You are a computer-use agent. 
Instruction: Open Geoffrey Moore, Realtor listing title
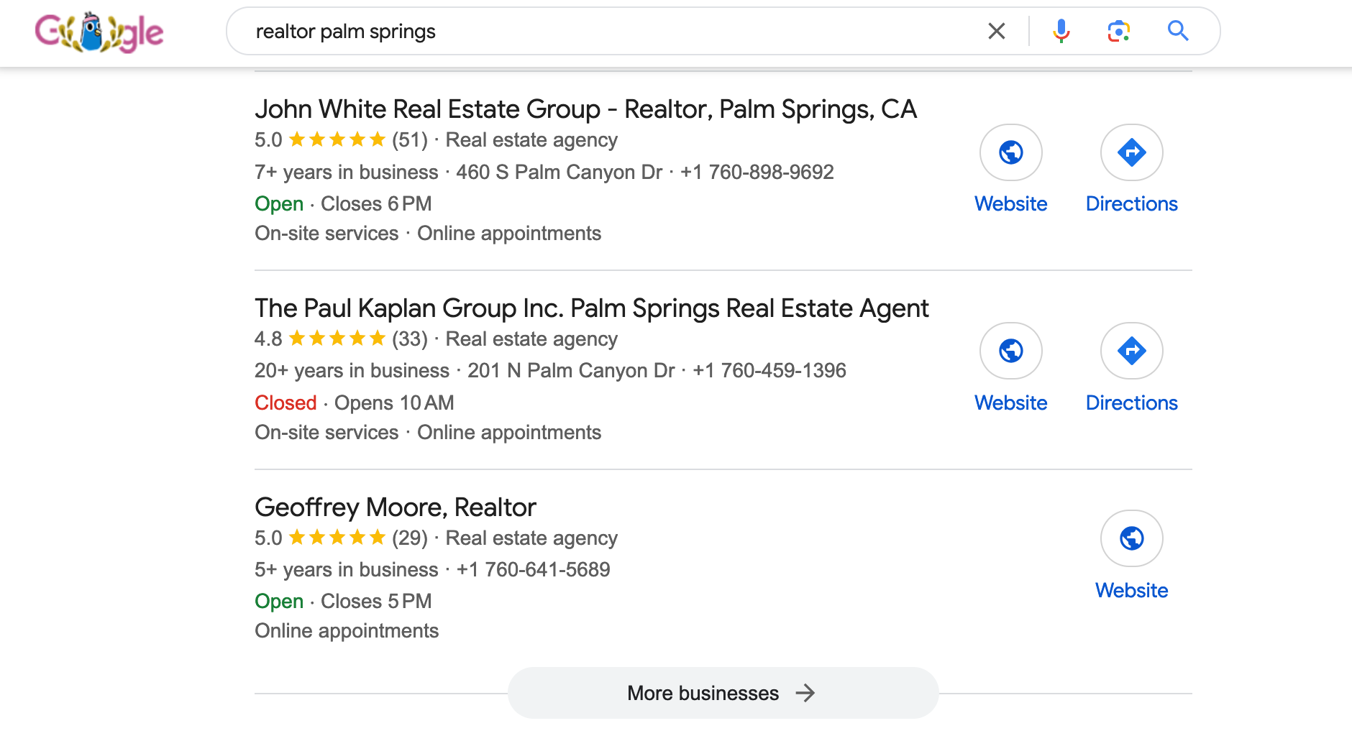(x=396, y=507)
